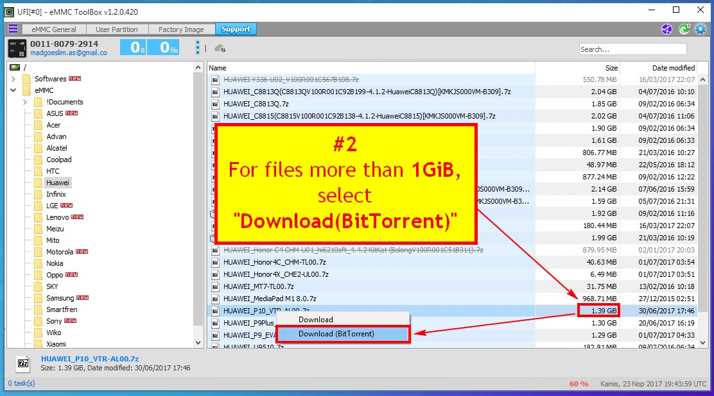Click the folder tree scroll down arrow
The width and height of the screenshot is (714, 396).
pos(198,343)
